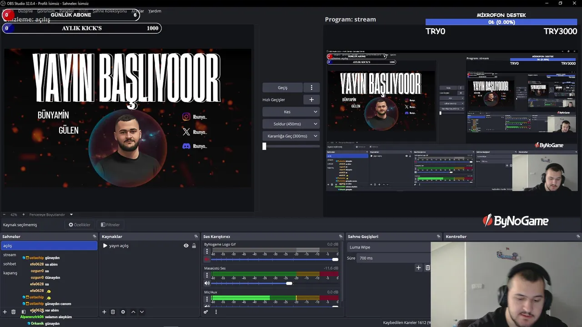Open the Filtreler filters button
The height and width of the screenshot is (327, 582).
[110, 225]
